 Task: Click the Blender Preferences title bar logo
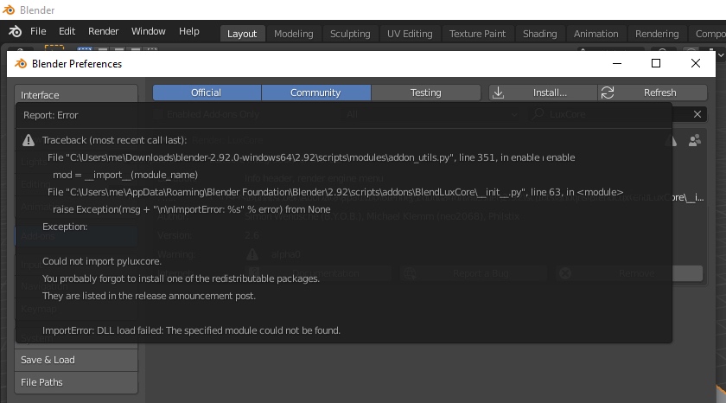(21, 63)
